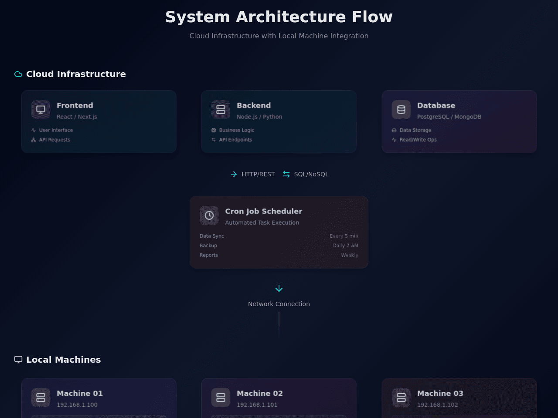Click the activity icon next to User Interface
Image resolution: width=558 pixels, height=418 pixels.
pyautogui.click(x=34, y=130)
